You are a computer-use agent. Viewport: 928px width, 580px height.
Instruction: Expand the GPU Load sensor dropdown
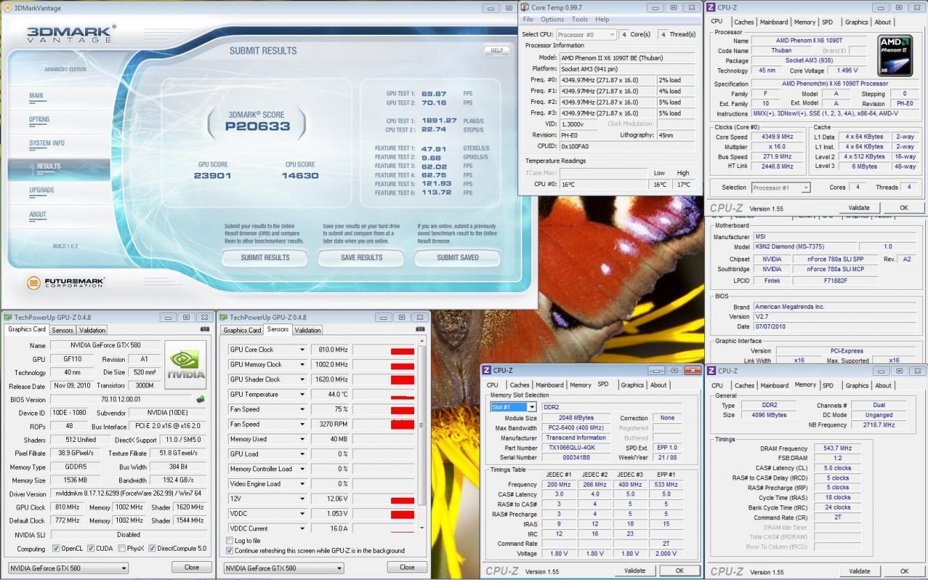[303, 455]
